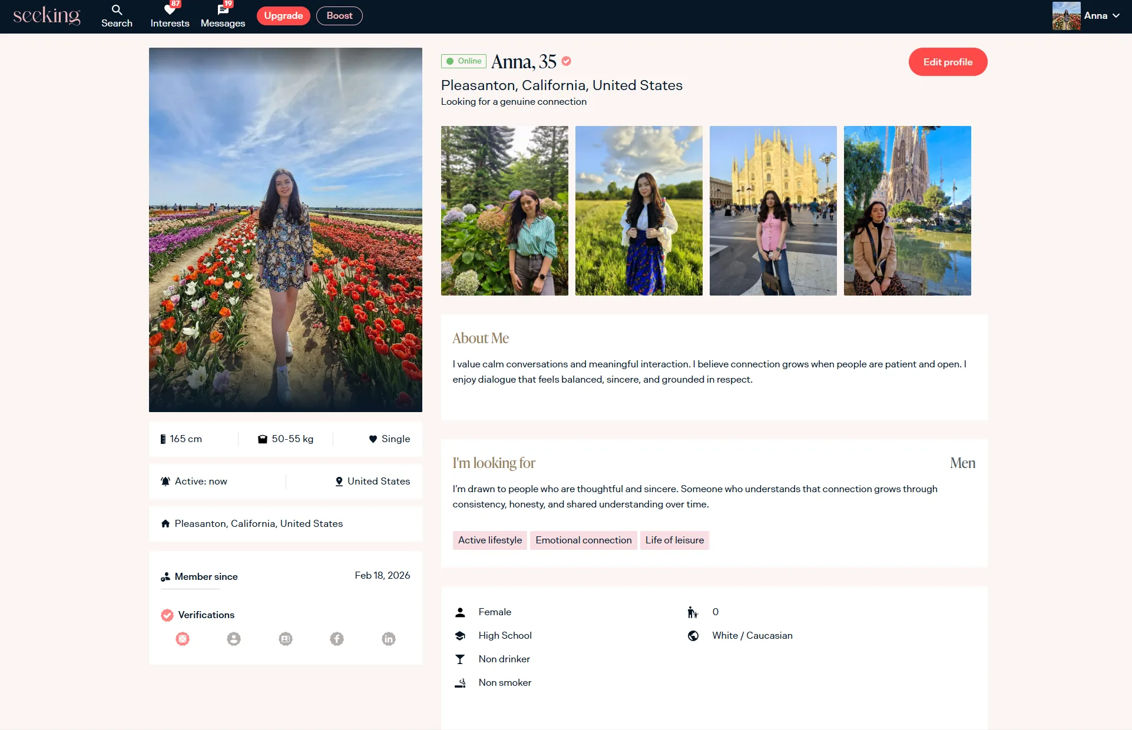This screenshot has width=1132, height=730.
Task: Click the photo verification icon
Action: [x=183, y=639]
